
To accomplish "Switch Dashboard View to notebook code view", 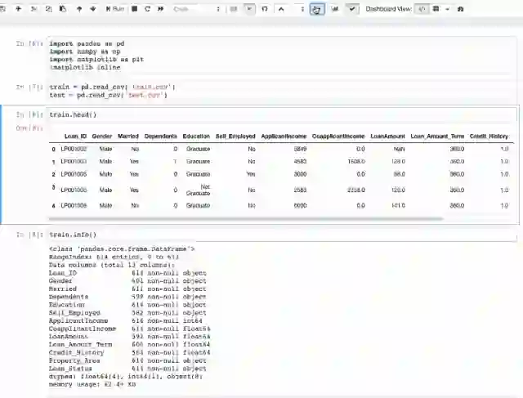I will pos(422,9).
